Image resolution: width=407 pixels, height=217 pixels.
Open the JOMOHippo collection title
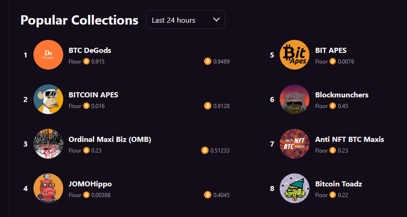point(90,184)
